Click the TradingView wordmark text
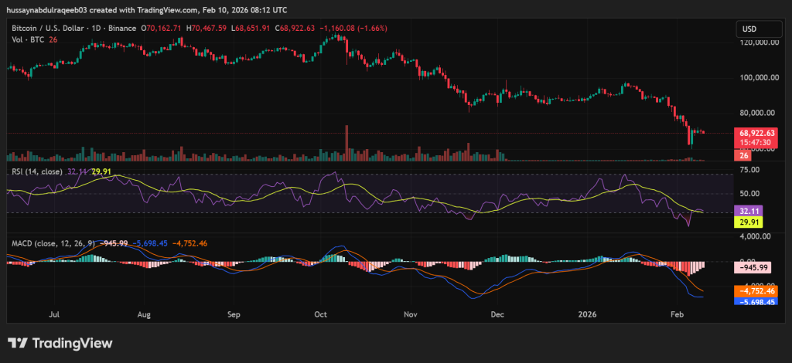 pyautogui.click(x=72, y=343)
